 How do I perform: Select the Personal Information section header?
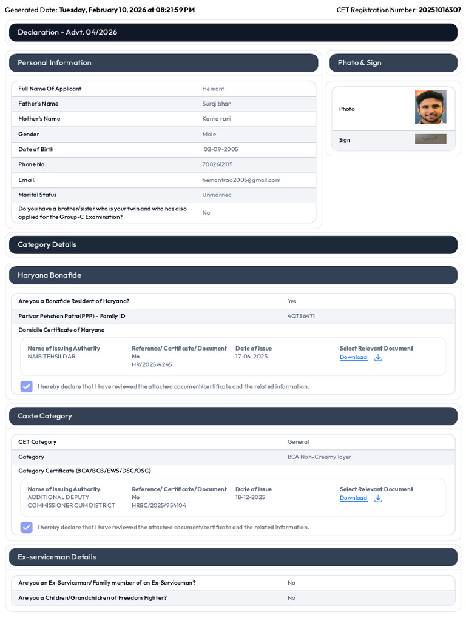[164, 63]
